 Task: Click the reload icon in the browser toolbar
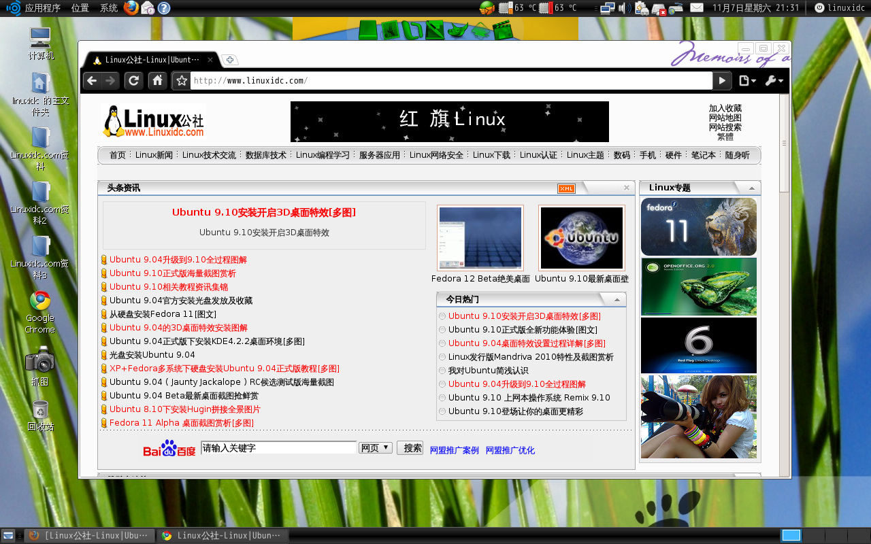pos(133,80)
